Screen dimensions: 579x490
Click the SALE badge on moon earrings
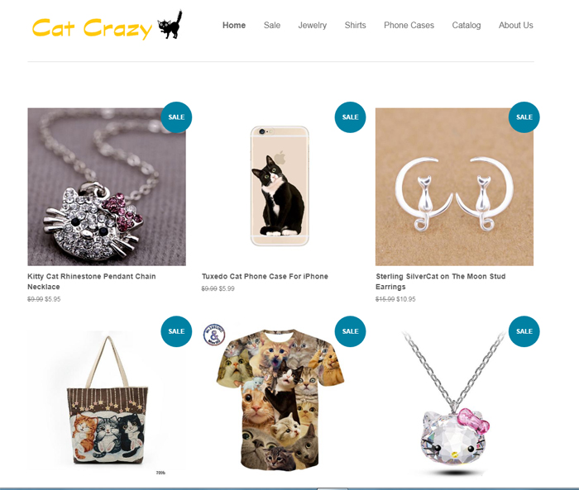click(524, 117)
